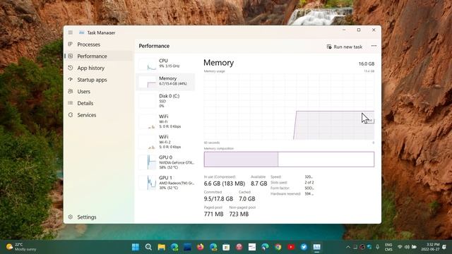This screenshot has width=452, height=254.
Task: Open the three-dot more options menu
Action: coord(374,46)
